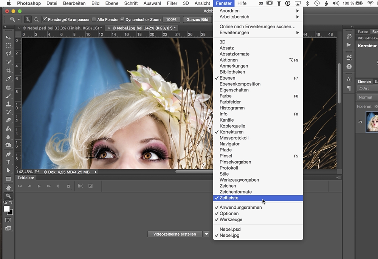Image resolution: width=378 pixels, height=259 pixels.
Task: Click the scissors split icon in timeline
Action: tap(80, 186)
